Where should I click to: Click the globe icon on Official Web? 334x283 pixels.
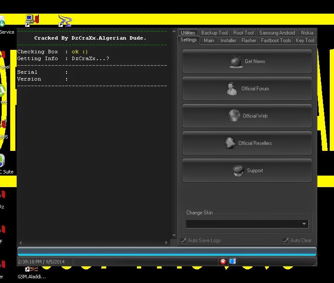(x=234, y=116)
